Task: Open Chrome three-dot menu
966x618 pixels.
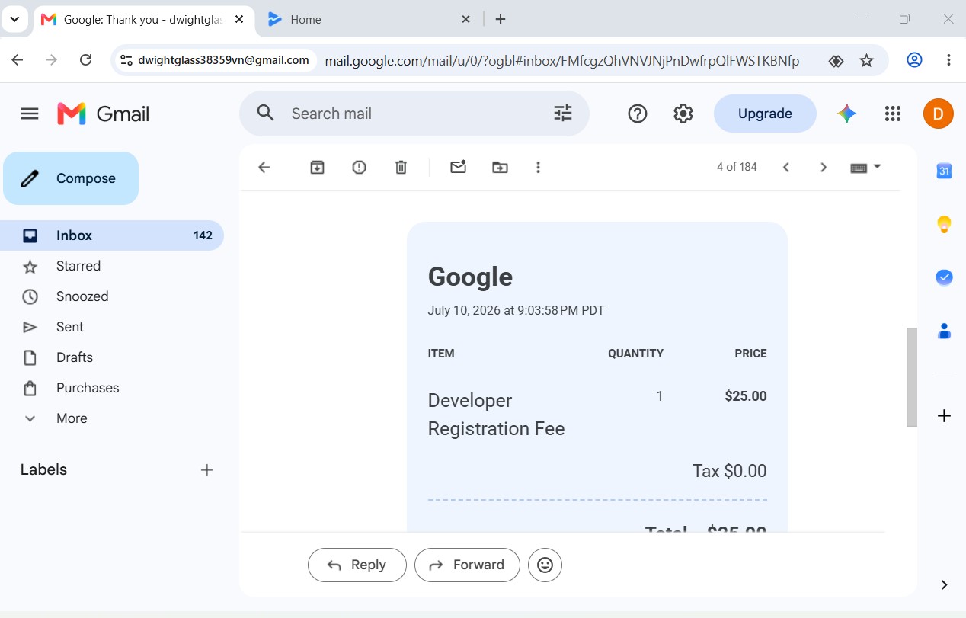Action: pos(948,60)
